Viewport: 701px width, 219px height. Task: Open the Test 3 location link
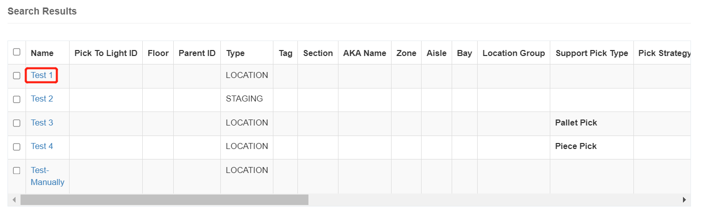click(x=42, y=122)
